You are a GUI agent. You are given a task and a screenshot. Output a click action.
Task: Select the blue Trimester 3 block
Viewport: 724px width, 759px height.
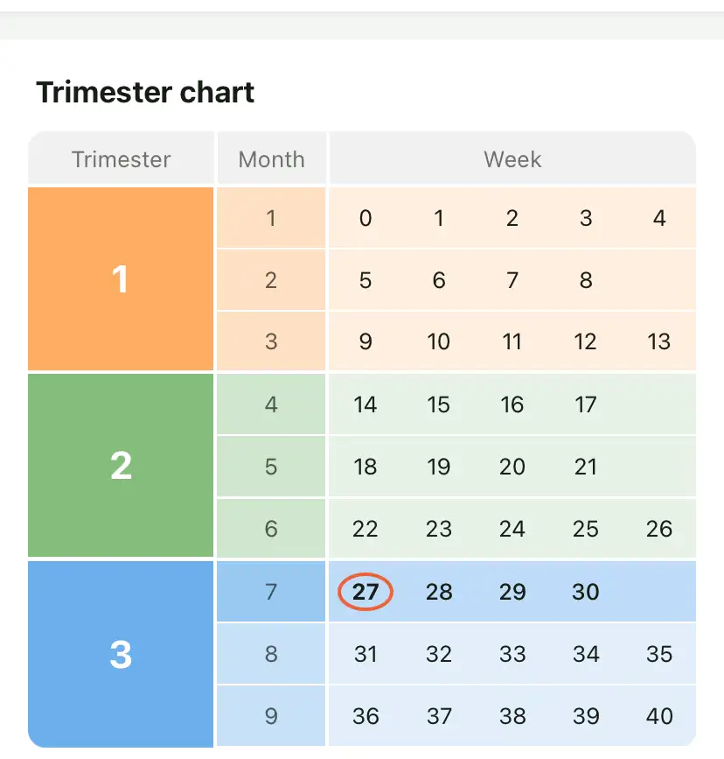121,653
